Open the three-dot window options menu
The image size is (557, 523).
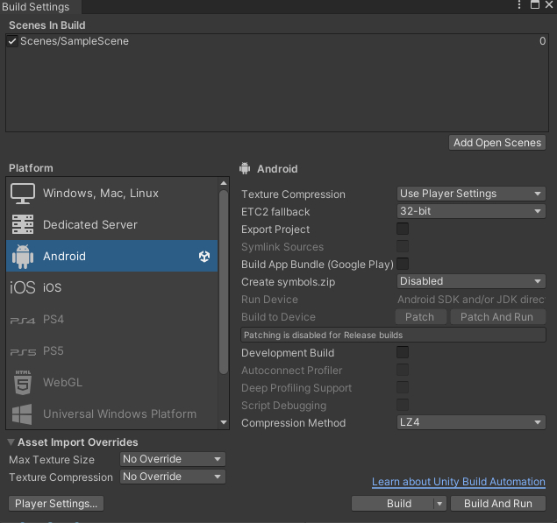pyautogui.click(x=519, y=4)
